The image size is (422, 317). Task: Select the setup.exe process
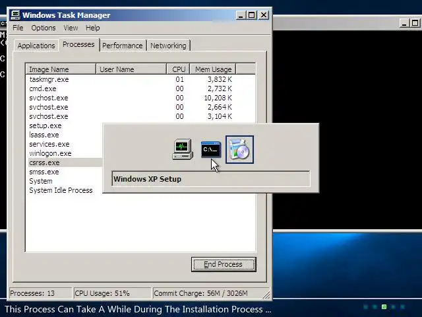coord(45,125)
